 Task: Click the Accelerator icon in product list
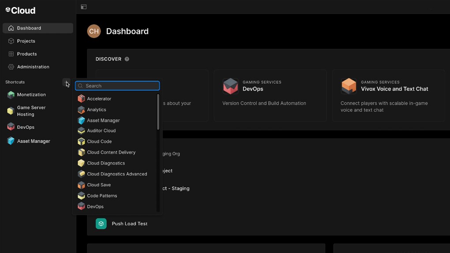(81, 99)
